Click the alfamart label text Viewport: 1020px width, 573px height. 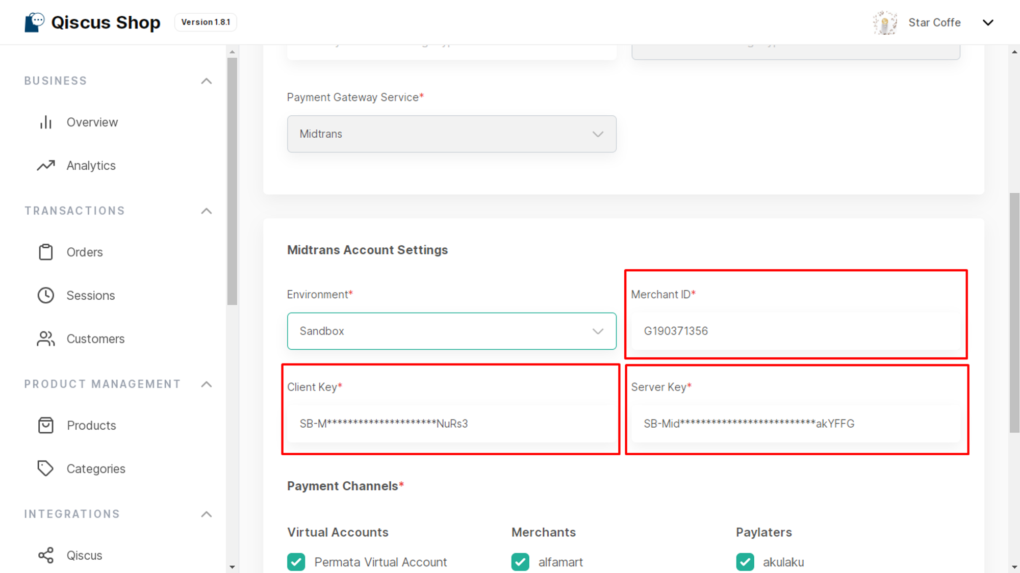[560, 562]
